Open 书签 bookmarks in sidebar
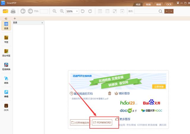The height and width of the screenshot is (134, 190). coord(6,39)
